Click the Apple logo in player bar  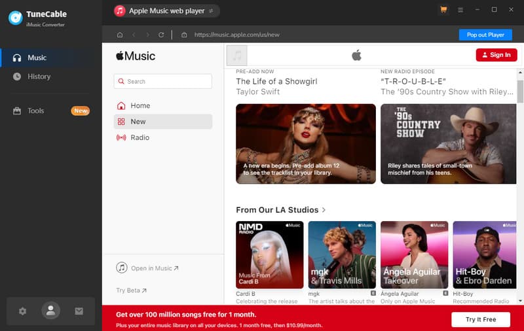356,55
